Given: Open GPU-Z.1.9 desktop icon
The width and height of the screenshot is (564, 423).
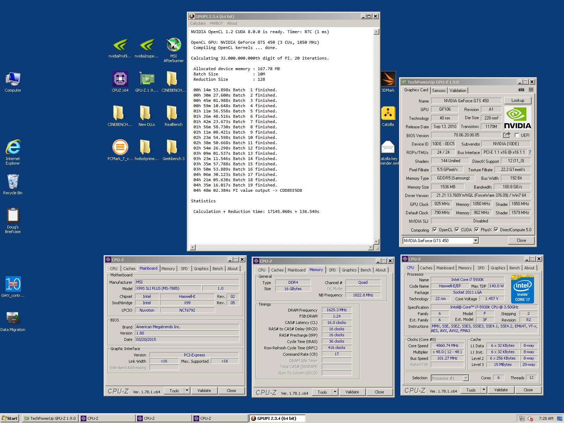Looking at the screenshot, I should 146,82.
